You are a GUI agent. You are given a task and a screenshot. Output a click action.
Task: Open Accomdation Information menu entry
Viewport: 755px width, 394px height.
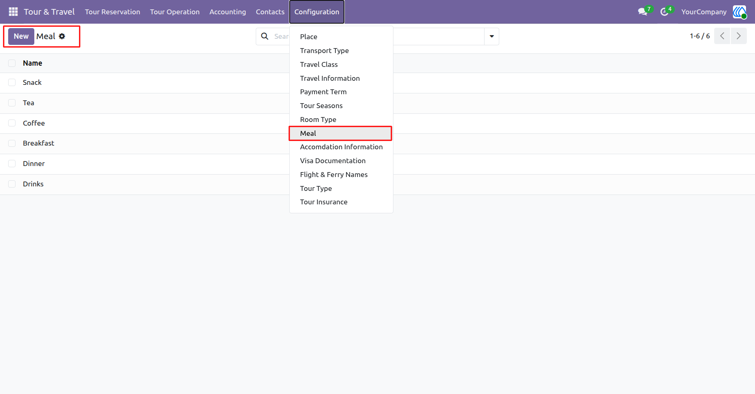(341, 147)
